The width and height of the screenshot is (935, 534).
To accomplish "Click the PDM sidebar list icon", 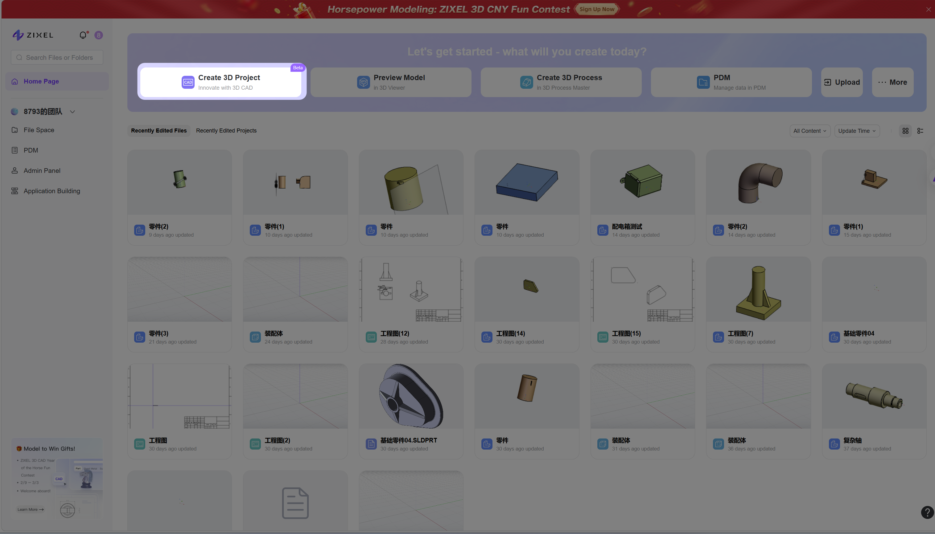I will [15, 150].
